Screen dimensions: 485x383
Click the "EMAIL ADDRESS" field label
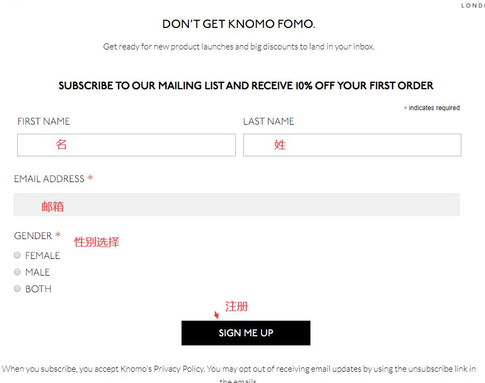click(49, 179)
